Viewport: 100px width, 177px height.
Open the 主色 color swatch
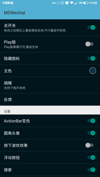point(92,71)
